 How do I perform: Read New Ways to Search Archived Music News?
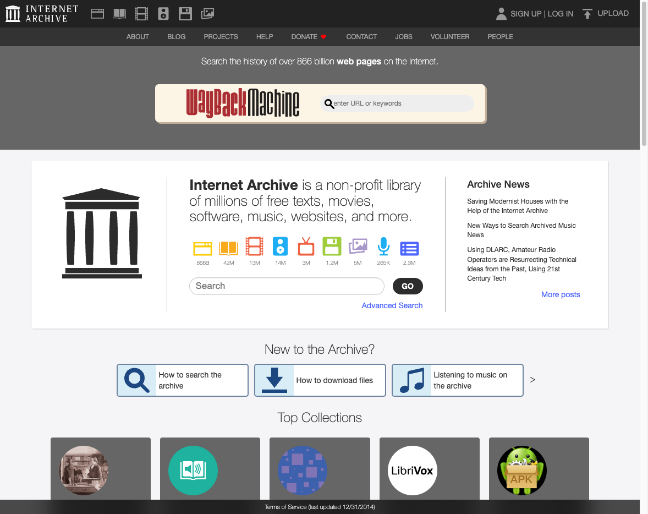pyautogui.click(x=521, y=230)
